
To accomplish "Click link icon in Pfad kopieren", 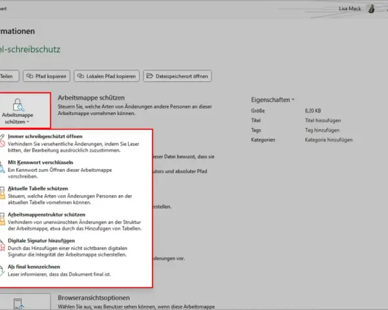I will [30, 76].
